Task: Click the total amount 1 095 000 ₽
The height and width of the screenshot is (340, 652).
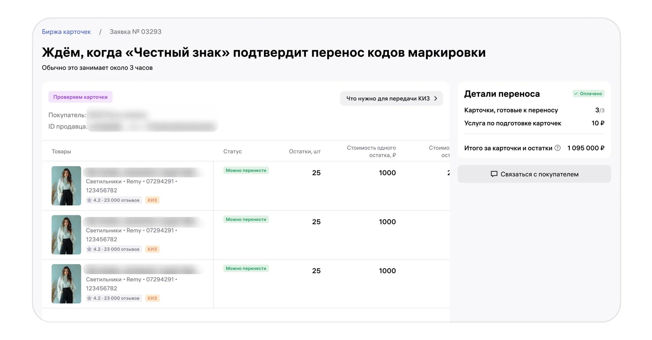Action: [586, 148]
